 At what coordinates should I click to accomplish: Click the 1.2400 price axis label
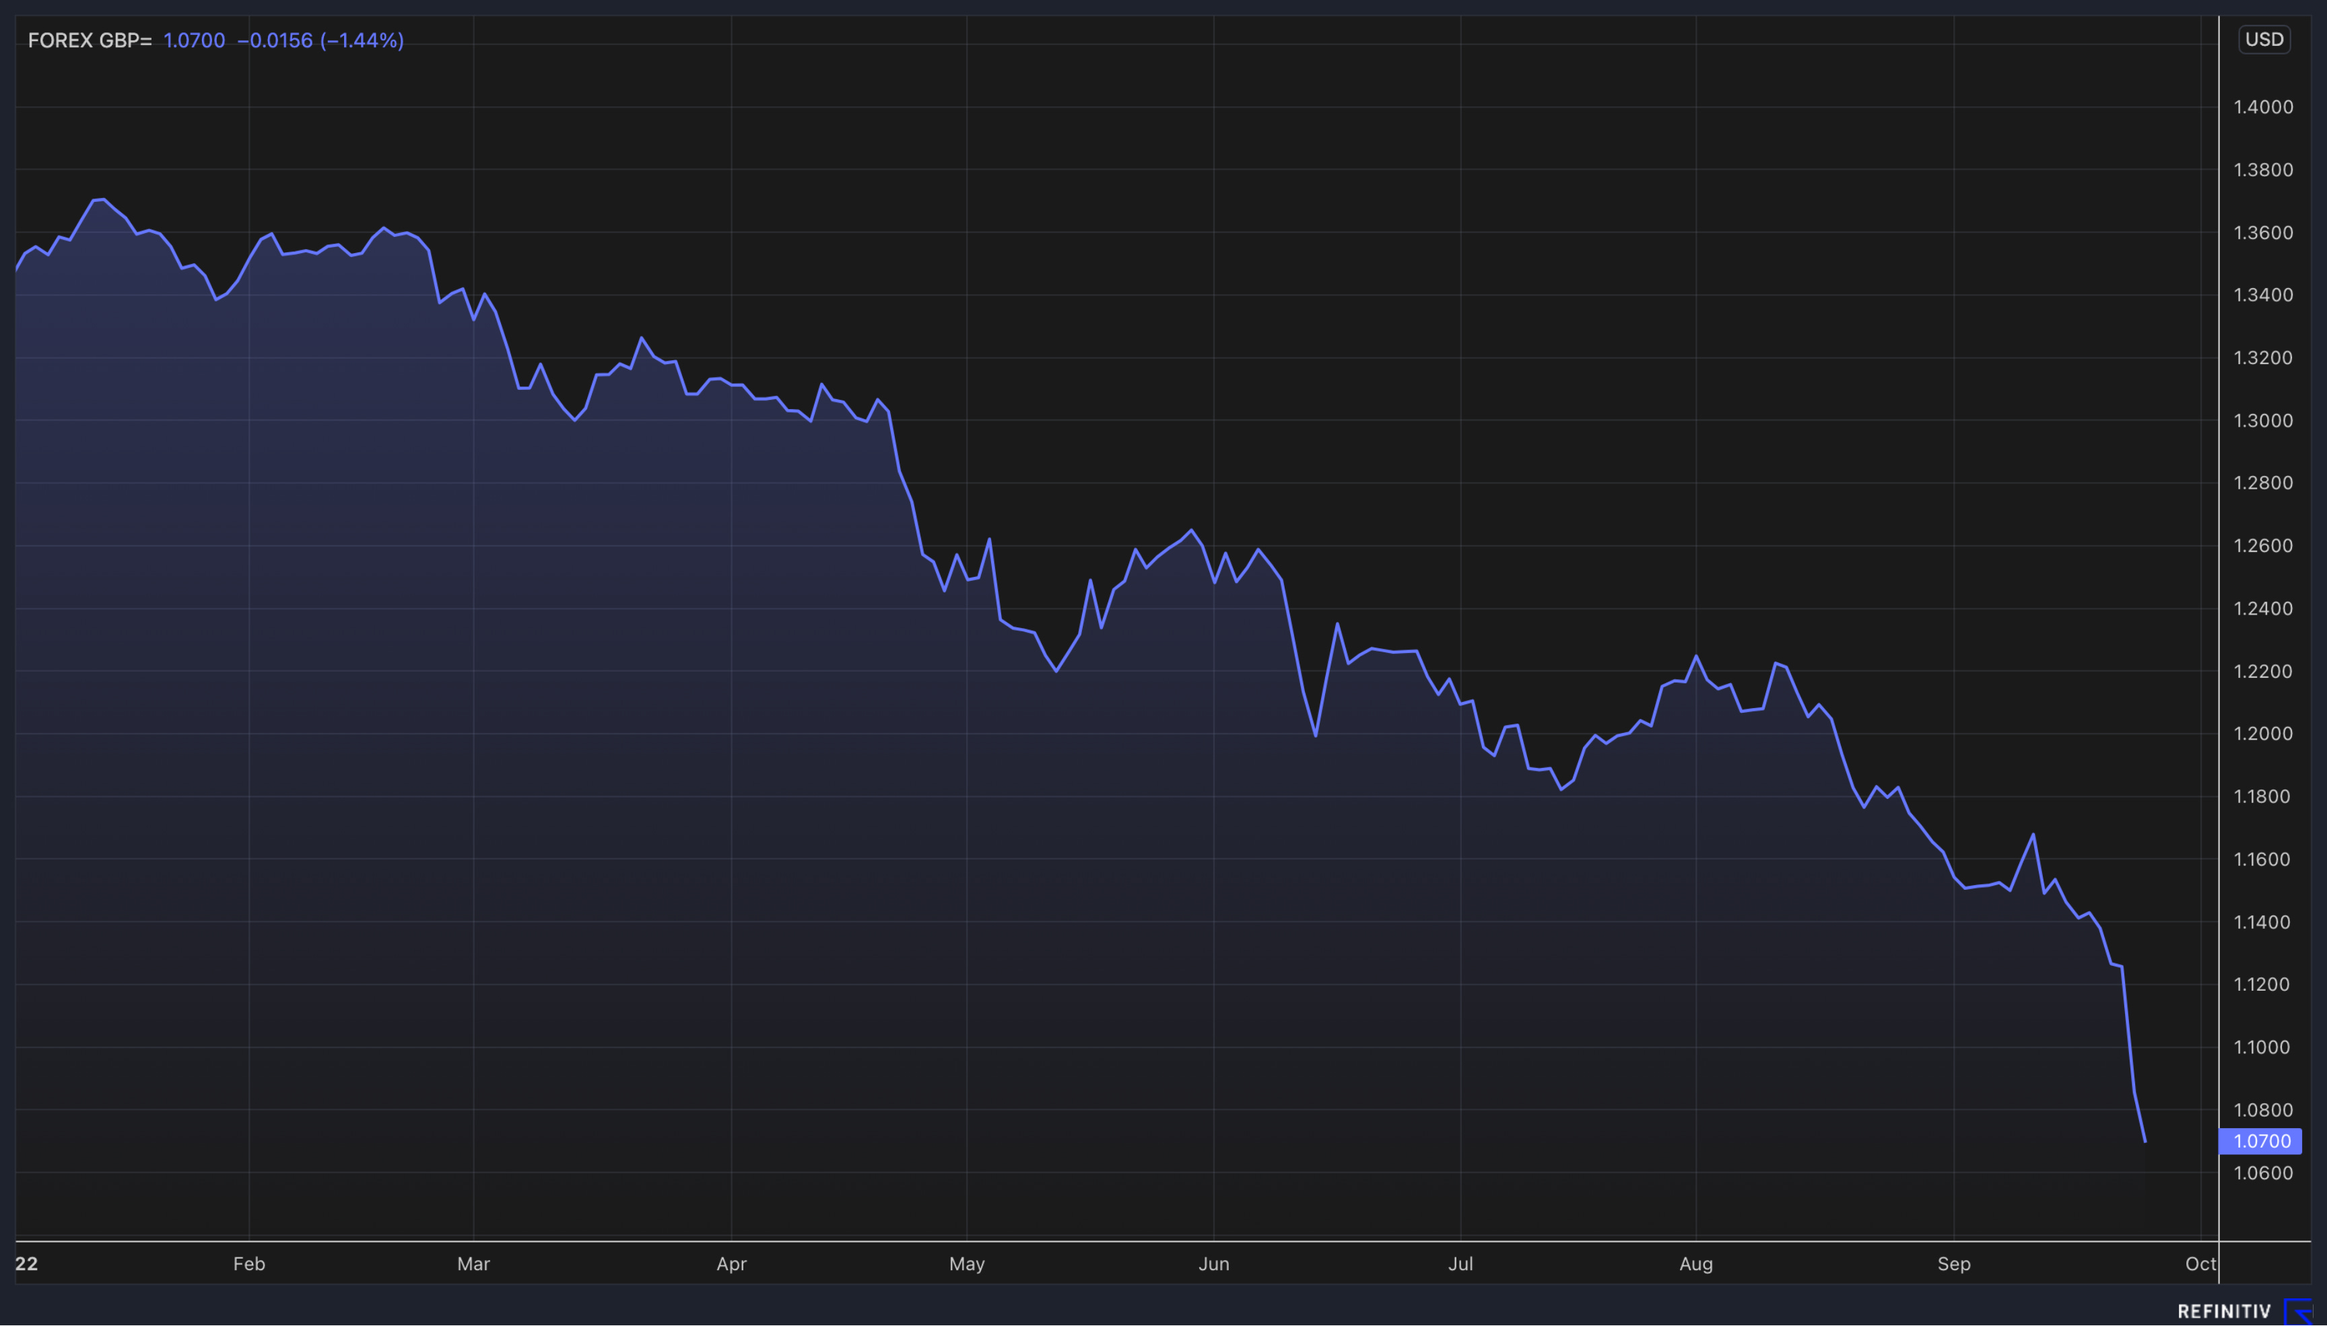tap(2262, 607)
